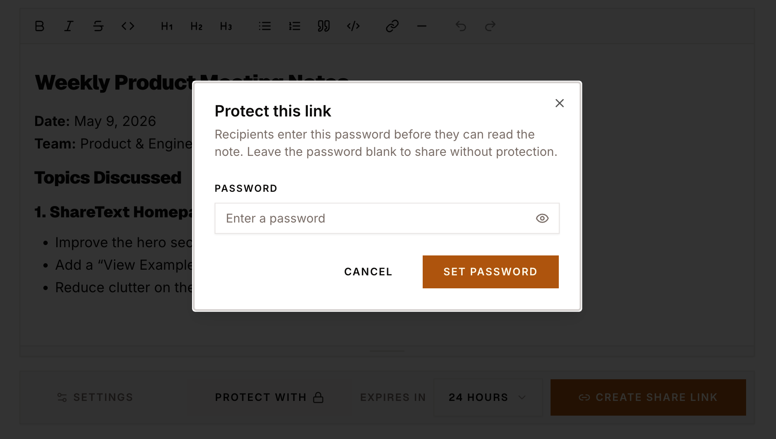
Task: Set Heading 3 style
Action: (x=226, y=26)
